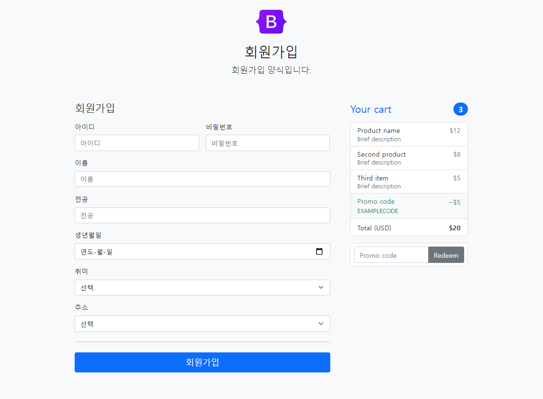
Task: Open the calendar picker icon in 생년월일 field
Action: (320, 251)
